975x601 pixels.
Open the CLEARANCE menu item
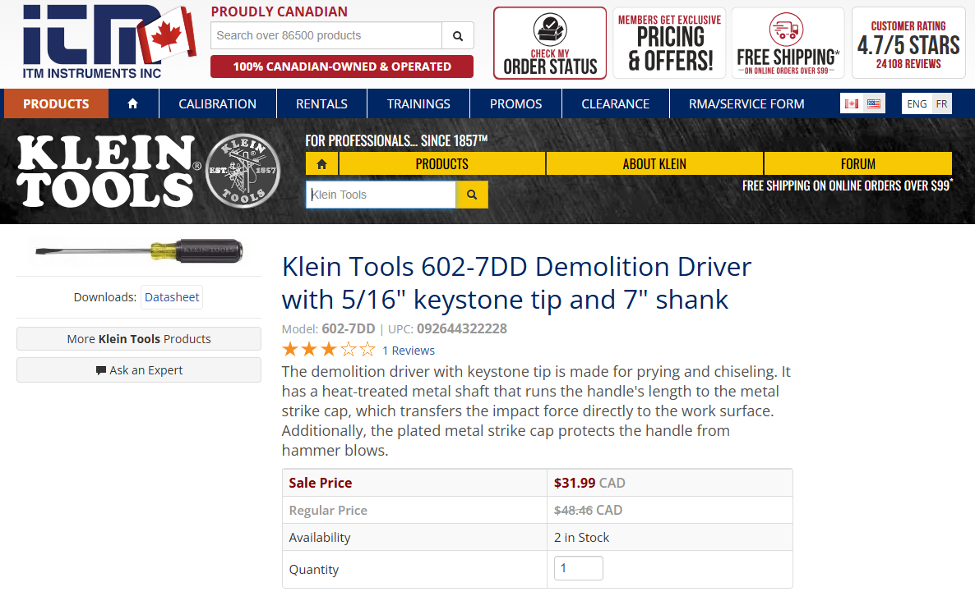(x=615, y=103)
